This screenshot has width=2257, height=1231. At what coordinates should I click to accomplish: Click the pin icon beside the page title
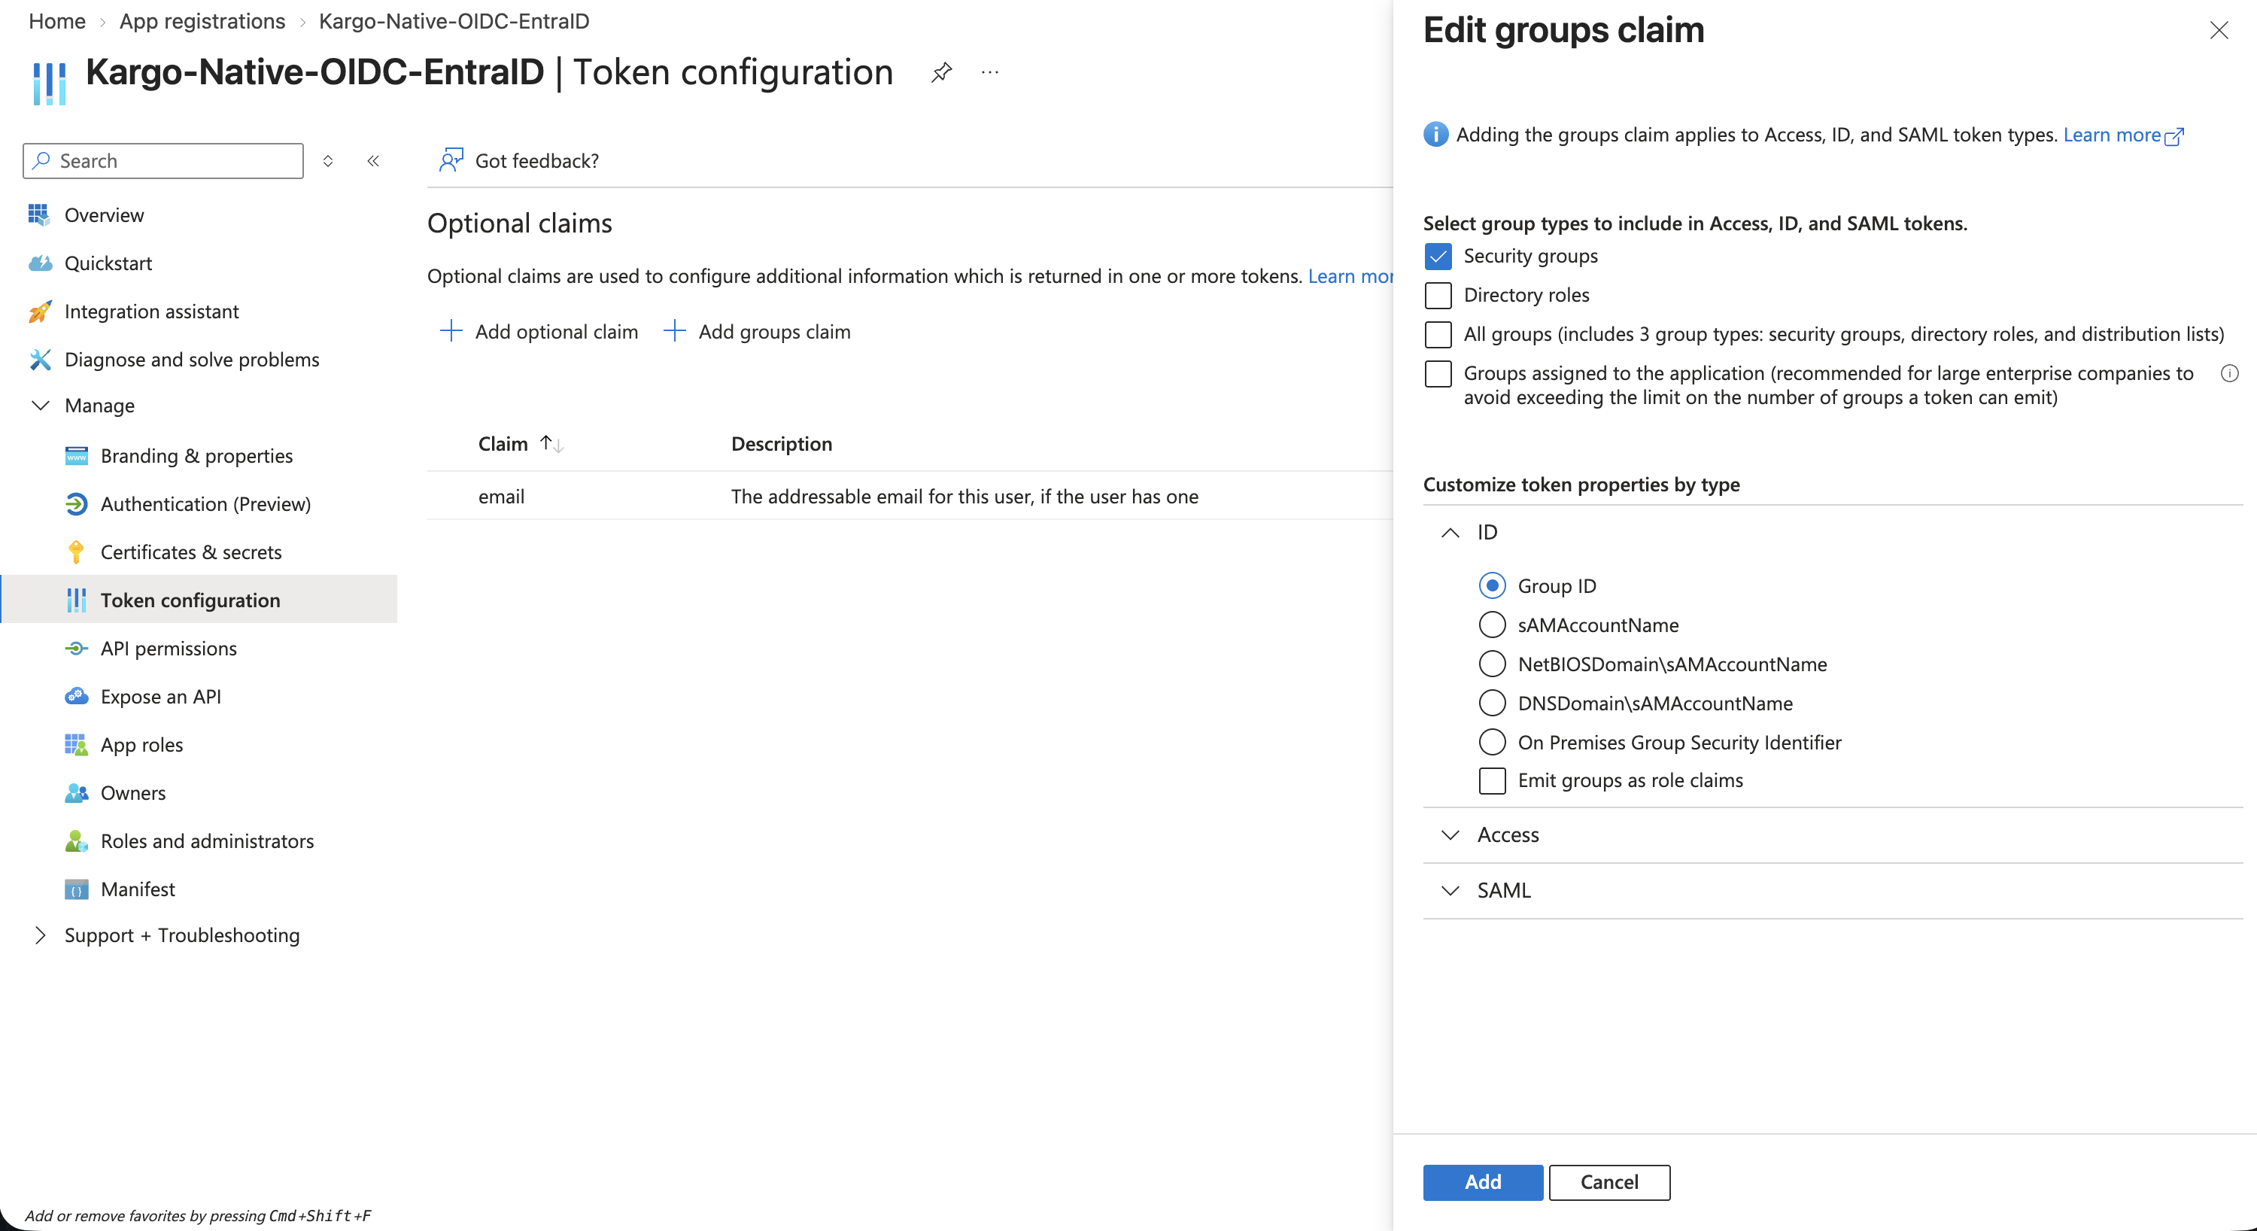[x=941, y=71]
